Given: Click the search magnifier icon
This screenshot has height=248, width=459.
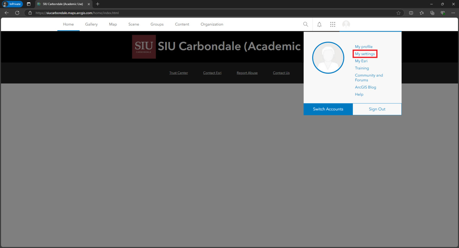Looking at the screenshot, I should (x=305, y=24).
